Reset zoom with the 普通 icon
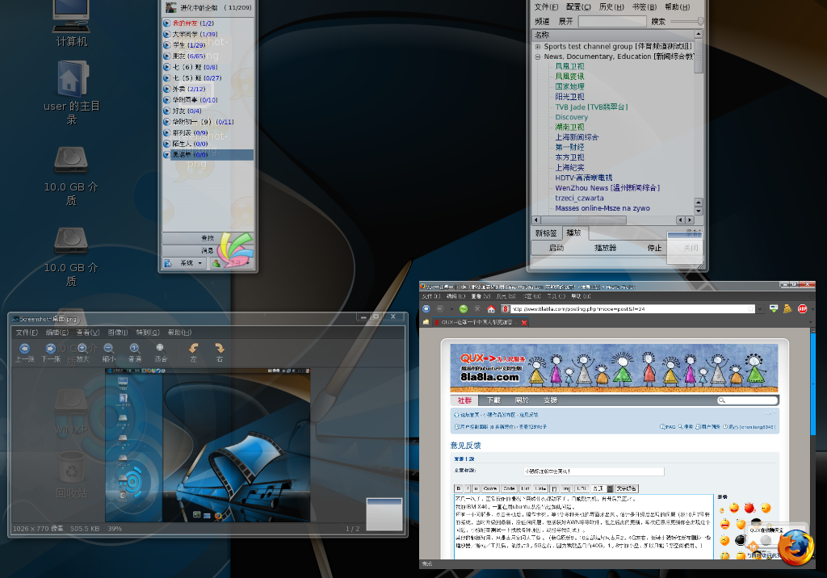The width and height of the screenshot is (827, 578). pos(135,349)
